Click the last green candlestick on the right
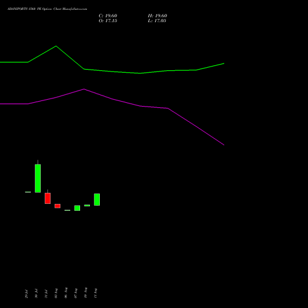This screenshot has height=308, width=308. click(x=97, y=200)
